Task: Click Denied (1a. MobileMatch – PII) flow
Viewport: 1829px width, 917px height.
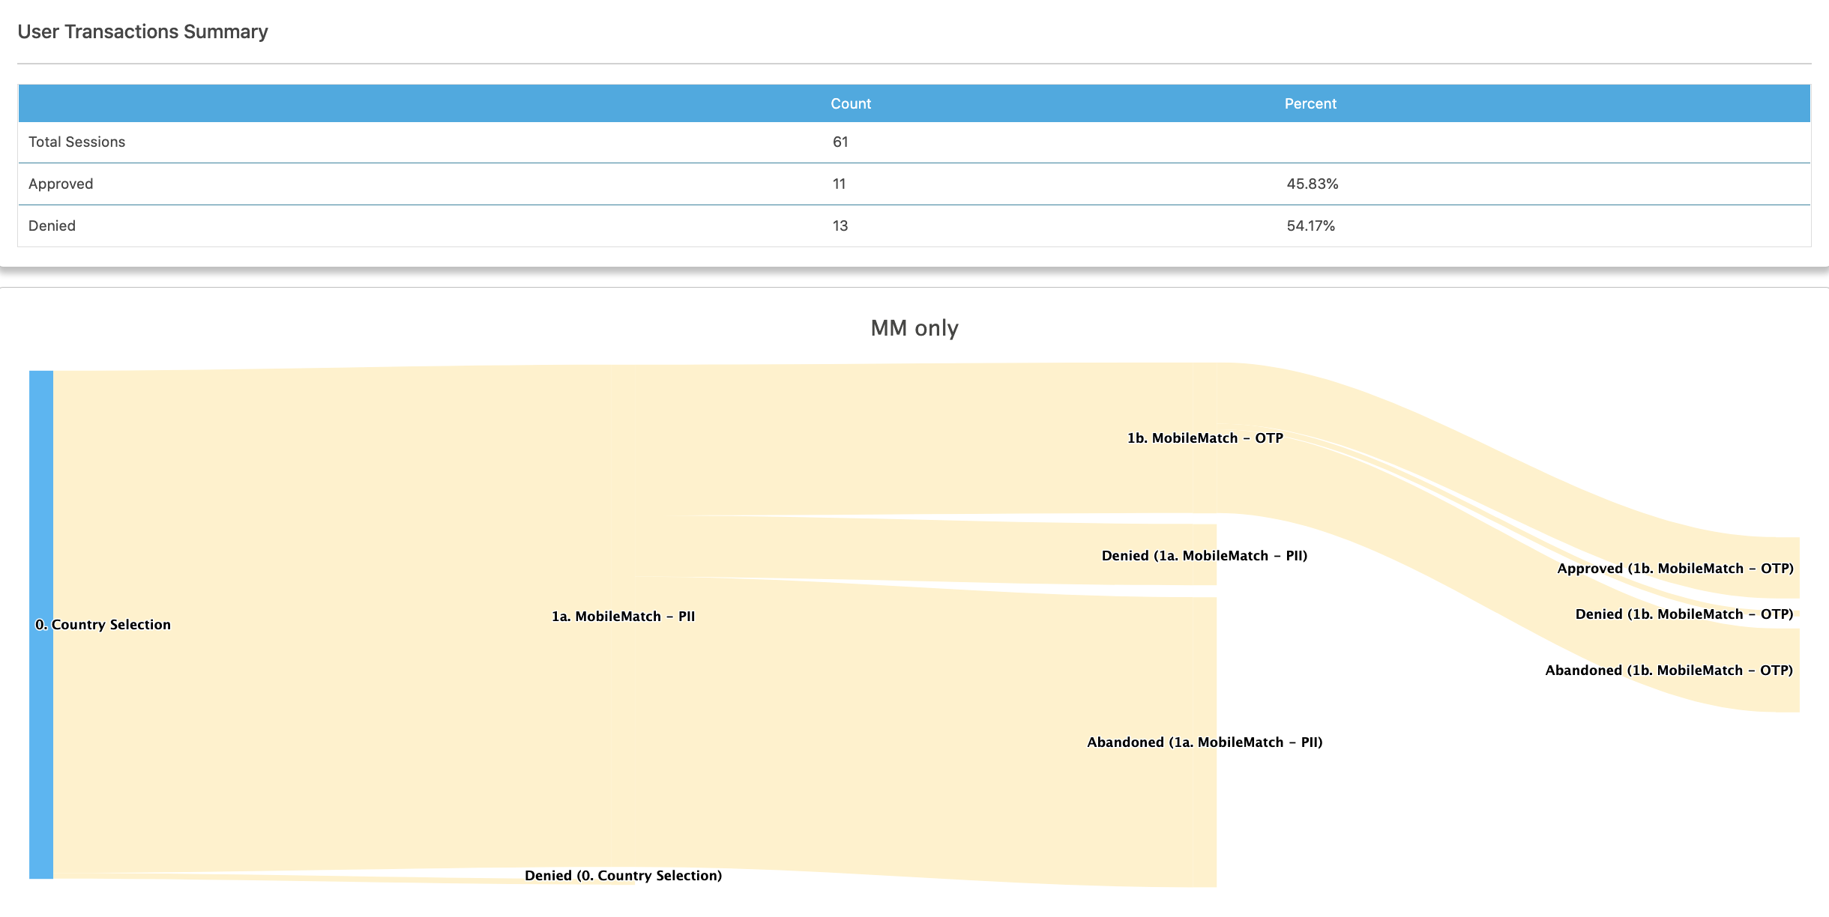Action: tap(1204, 555)
